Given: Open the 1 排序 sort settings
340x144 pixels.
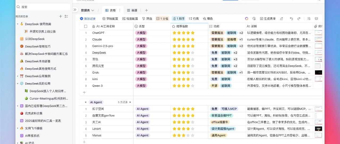Looking at the screenshot, I should [x=178, y=19].
